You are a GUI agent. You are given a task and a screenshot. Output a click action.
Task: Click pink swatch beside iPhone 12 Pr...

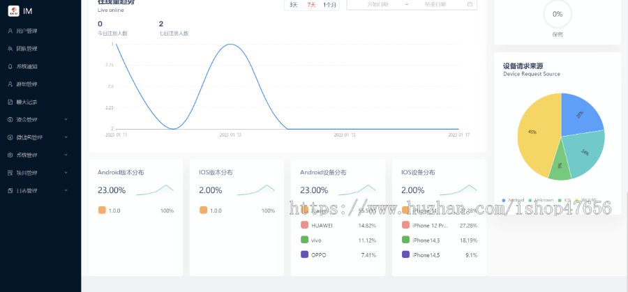point(405,225)
